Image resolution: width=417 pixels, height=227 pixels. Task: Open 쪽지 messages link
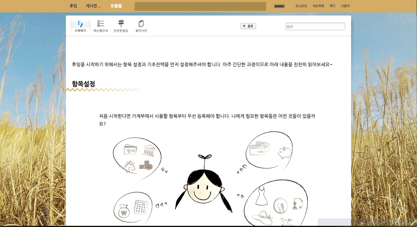point(332,6)
